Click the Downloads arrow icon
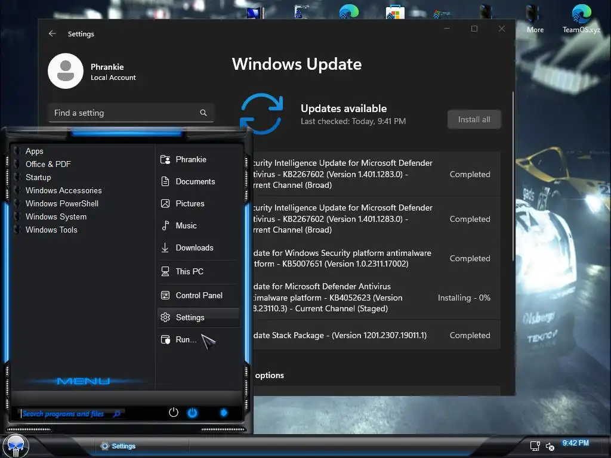Image resolution: width=611 pixels, height=458 pixels. (165, 247)
